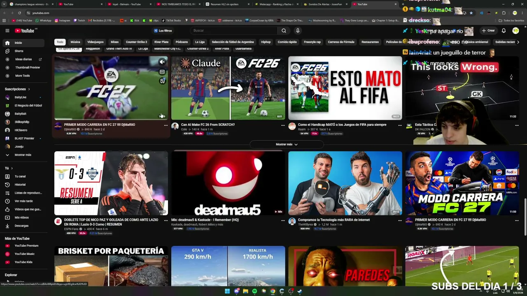Screen dimensions: 527x296
Task: Open the YouTube hamburger guide menu
Action: 7,30
